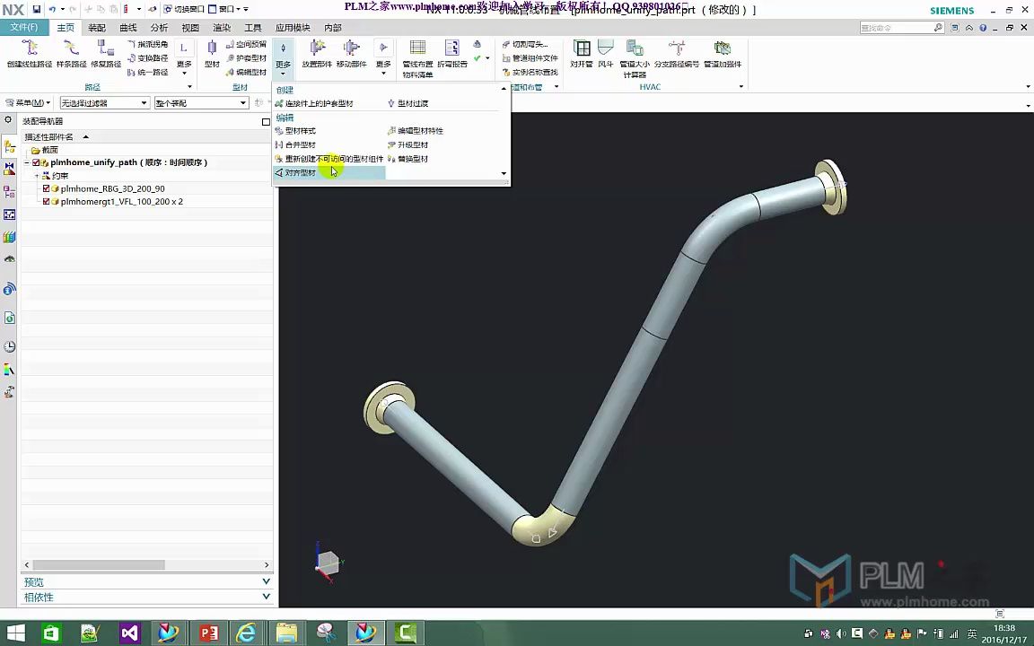Viewport: 1034px width, 646px height.
Task: Open the 曲线 ribbon tab
Action: coord(128,28)
